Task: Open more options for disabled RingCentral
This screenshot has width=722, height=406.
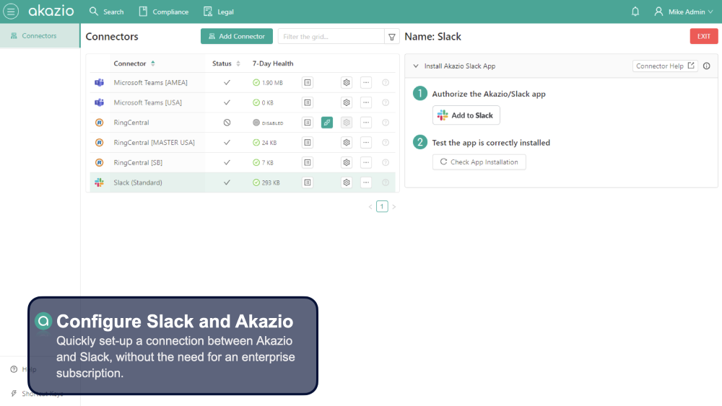Action: 366,123
